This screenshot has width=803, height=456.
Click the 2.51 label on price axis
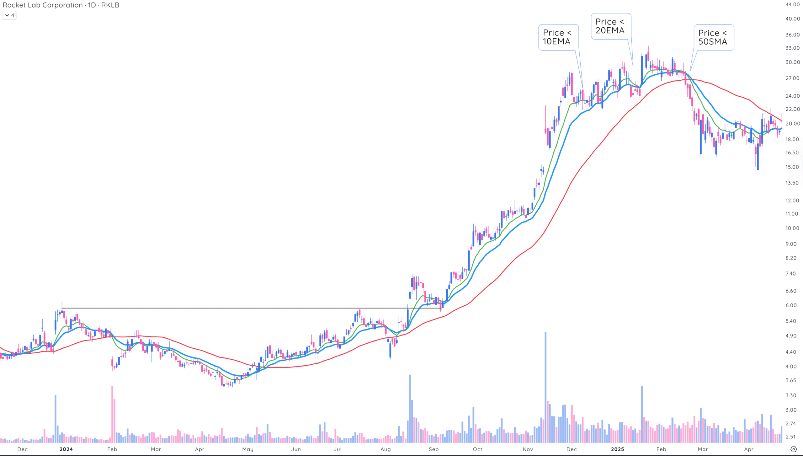click(x=790, y=437)
